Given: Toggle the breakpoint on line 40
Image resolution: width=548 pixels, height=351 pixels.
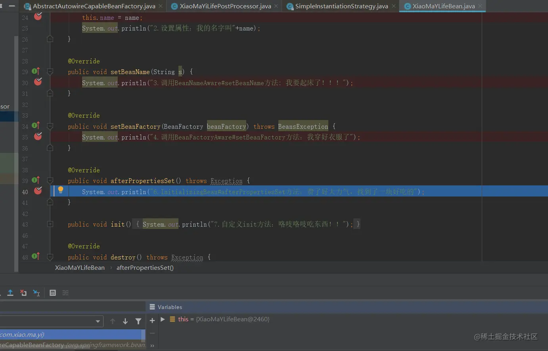Looking at the screenshot, I should pyautogui.click(x=38, y=191).
